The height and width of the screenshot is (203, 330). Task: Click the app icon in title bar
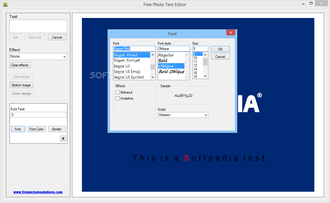pos(5,4)
